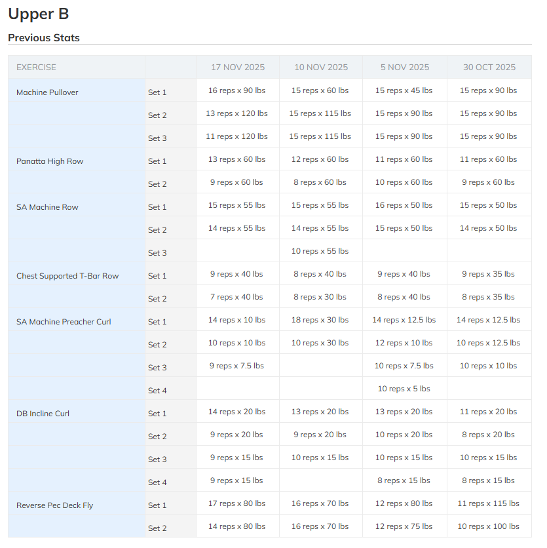Click the Upper B page heading
Viewport: 547px width, 548px height.
(x=38, y=14)
